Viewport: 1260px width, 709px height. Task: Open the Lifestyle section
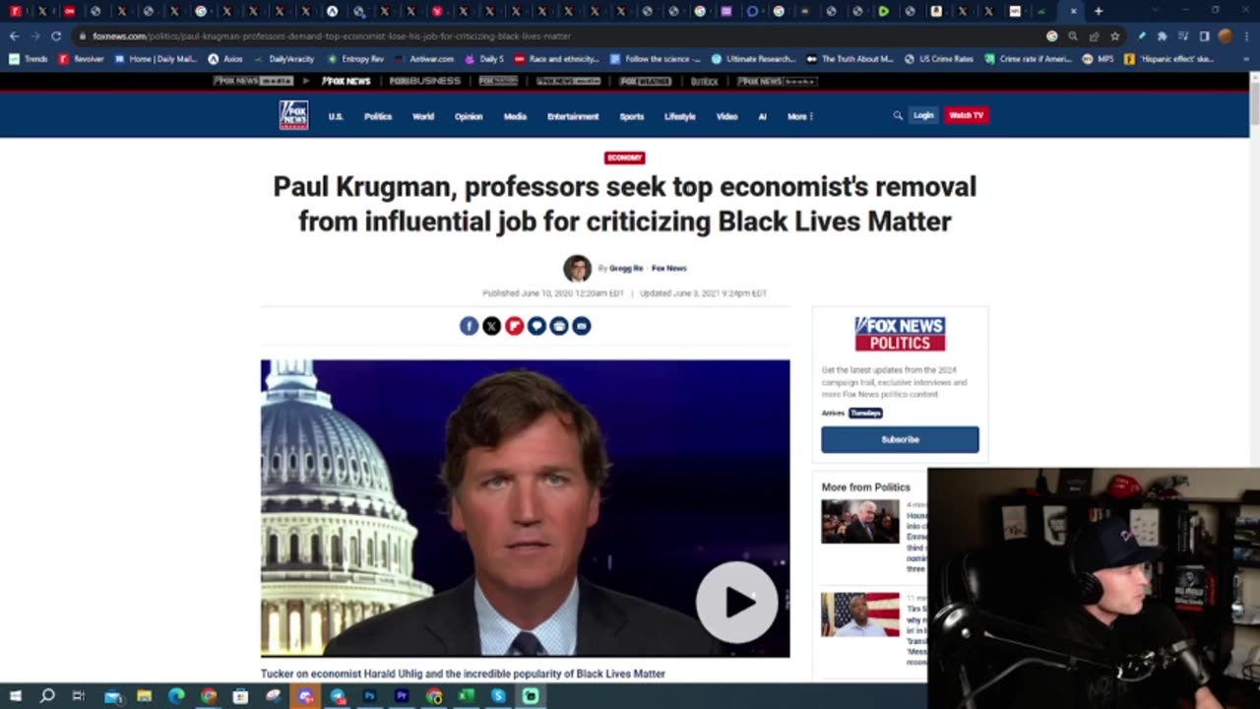(x=680, y=116)
